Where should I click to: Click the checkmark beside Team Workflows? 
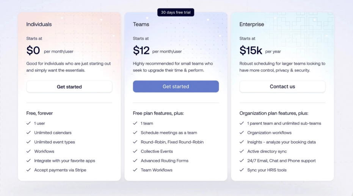(135, 170)
